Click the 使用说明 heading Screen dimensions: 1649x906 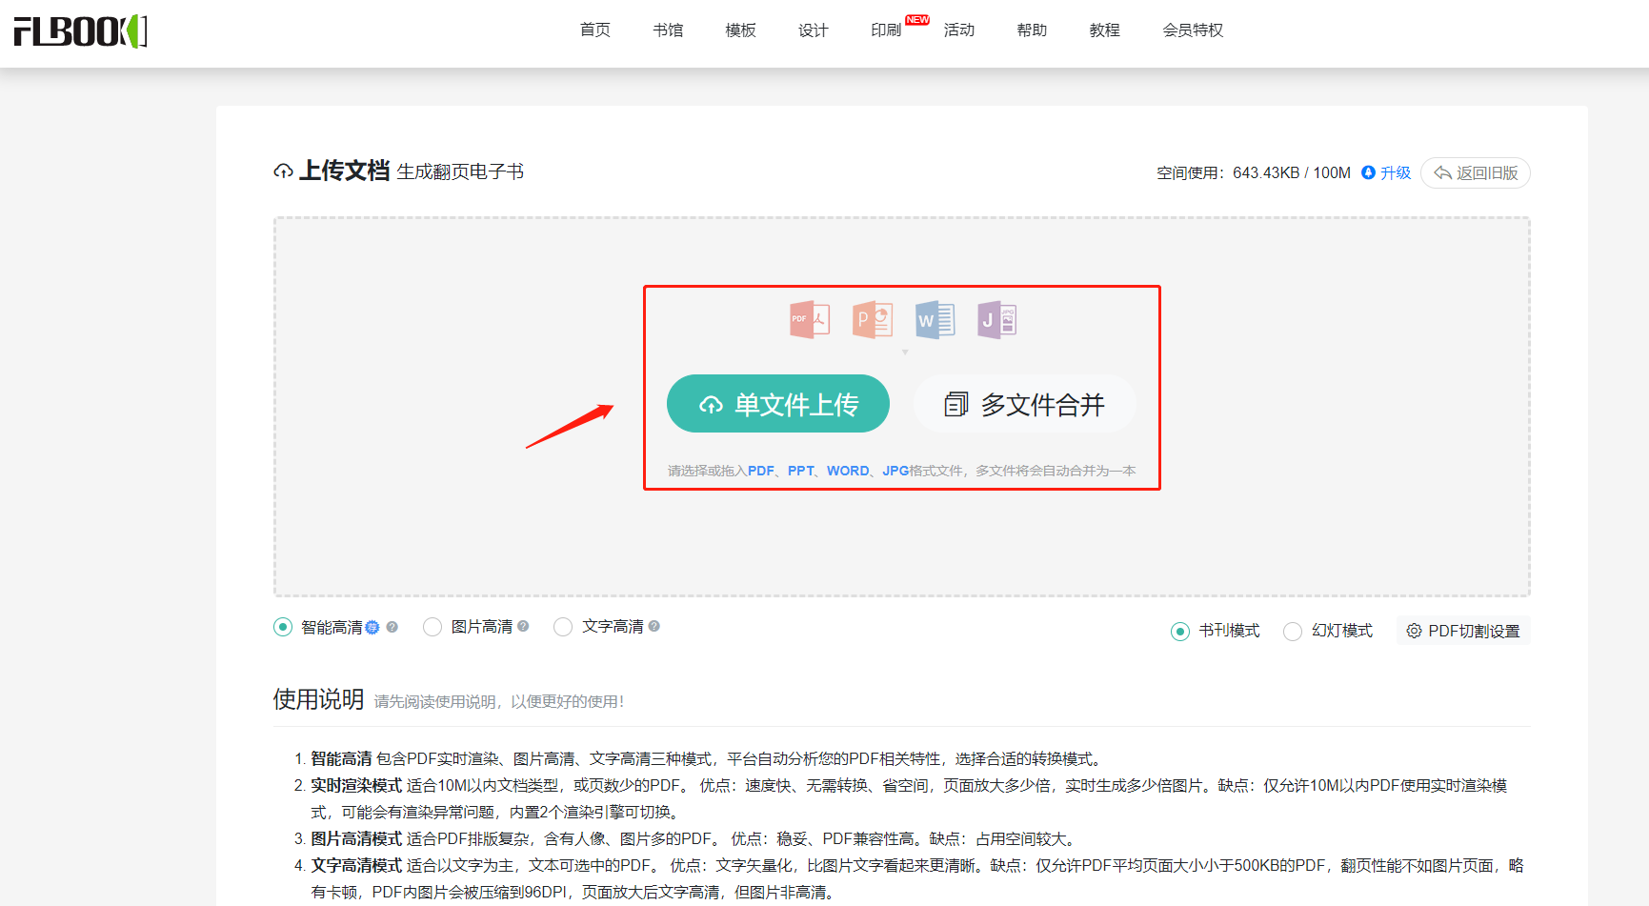(318, 699)
